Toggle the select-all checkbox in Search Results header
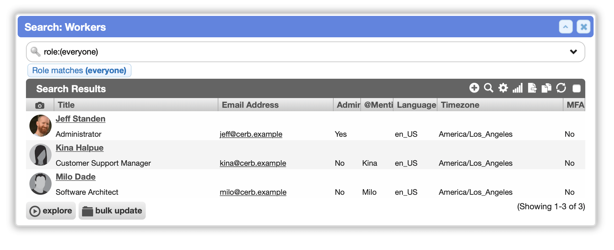This screenshot has width=614, height=250. click(577, 88)
